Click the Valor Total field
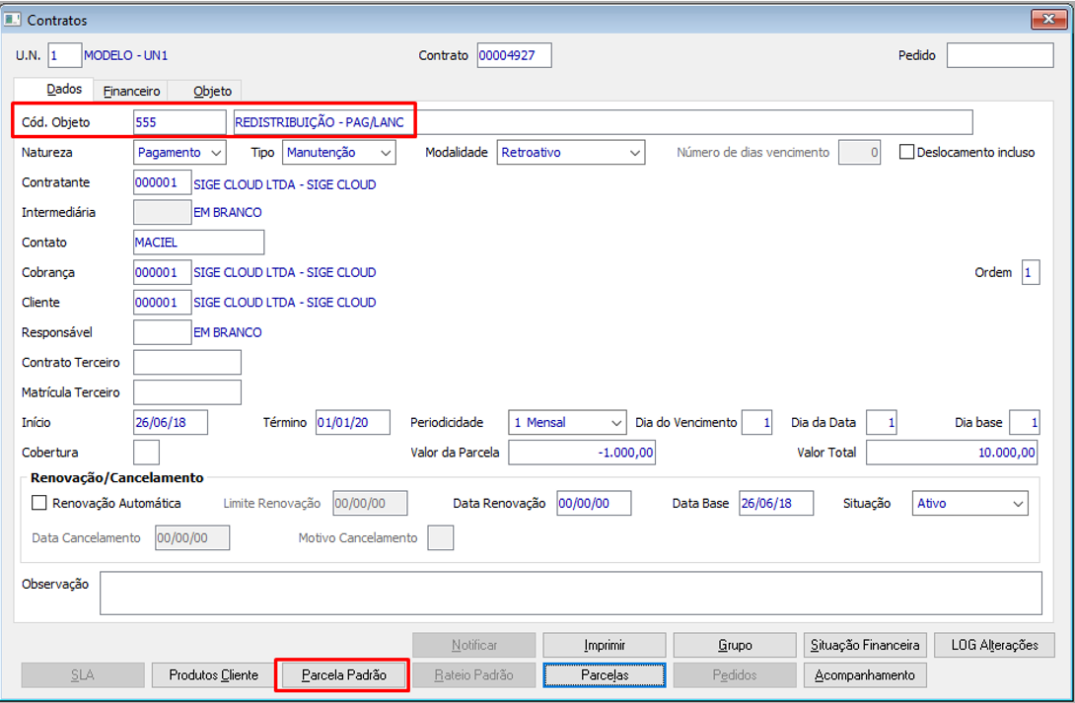Image resolution: width=1075 pixels, height=703 pixels. pos(952,453)
